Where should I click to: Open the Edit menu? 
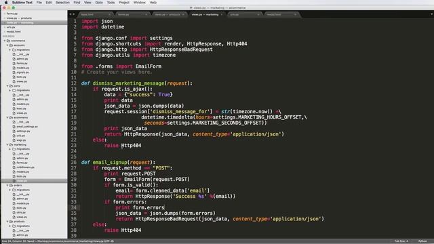point(49,3)
